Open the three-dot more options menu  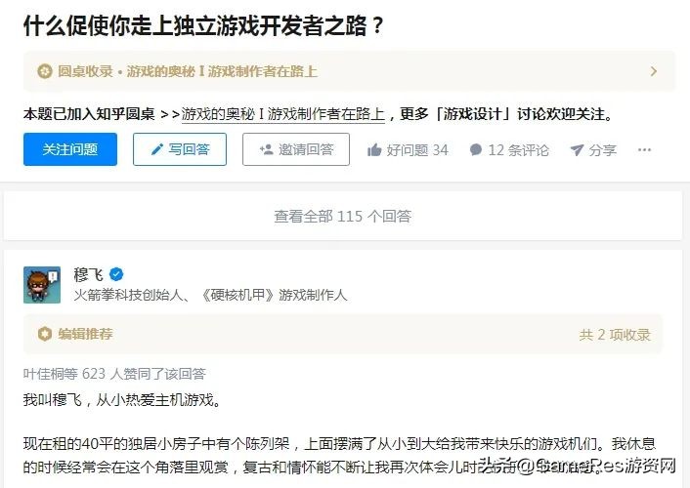pyautogui.click(x=644, y=149)
